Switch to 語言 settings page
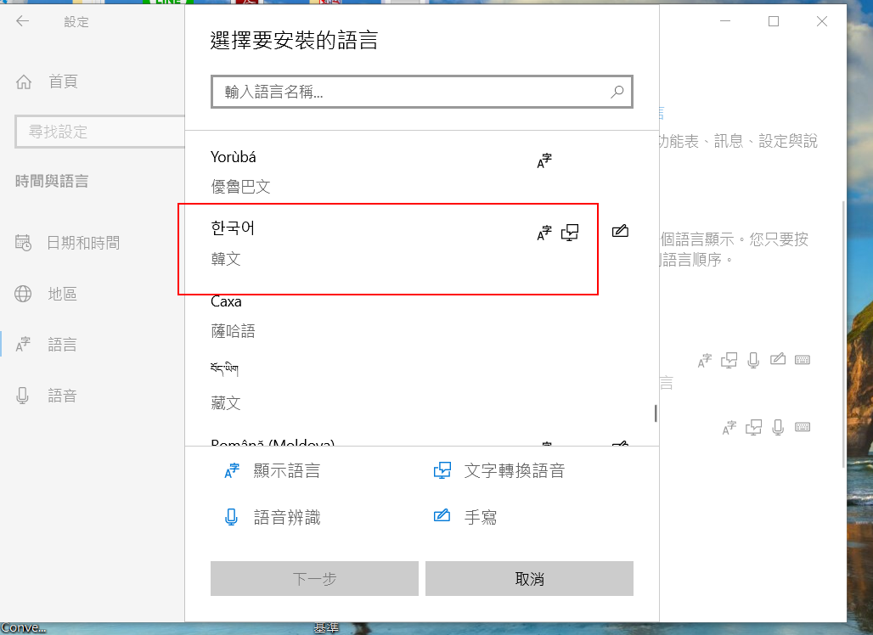 [62, 345]
